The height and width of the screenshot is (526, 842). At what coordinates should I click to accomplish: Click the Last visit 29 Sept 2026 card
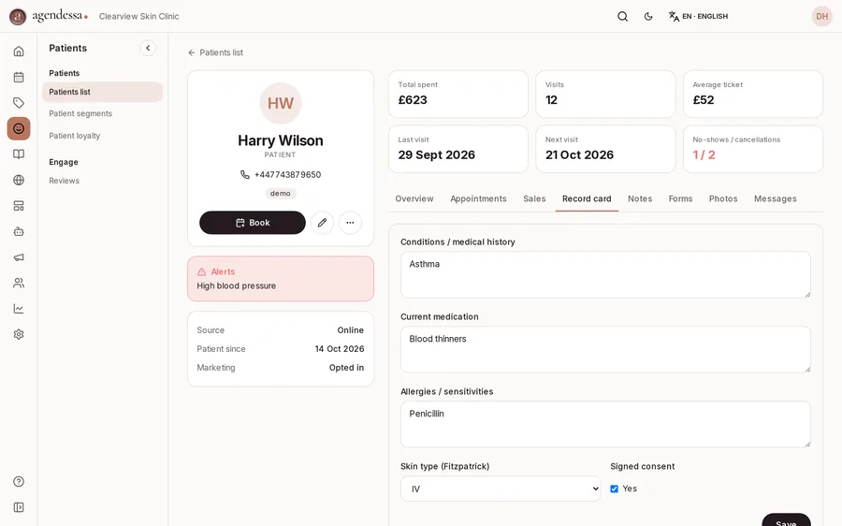458,149
